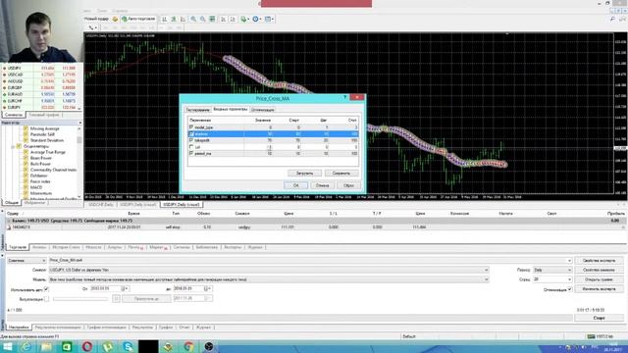
Task: Open the to-date calendar dropdown
Action: tap(208, 289)
